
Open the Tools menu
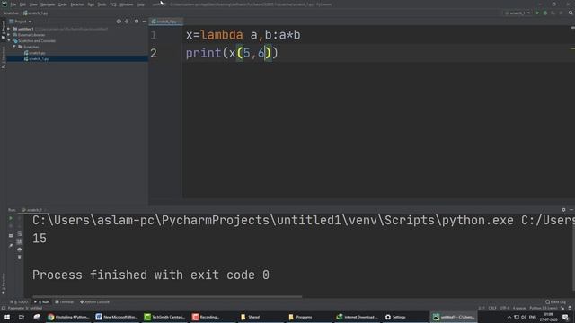[102, 4]
